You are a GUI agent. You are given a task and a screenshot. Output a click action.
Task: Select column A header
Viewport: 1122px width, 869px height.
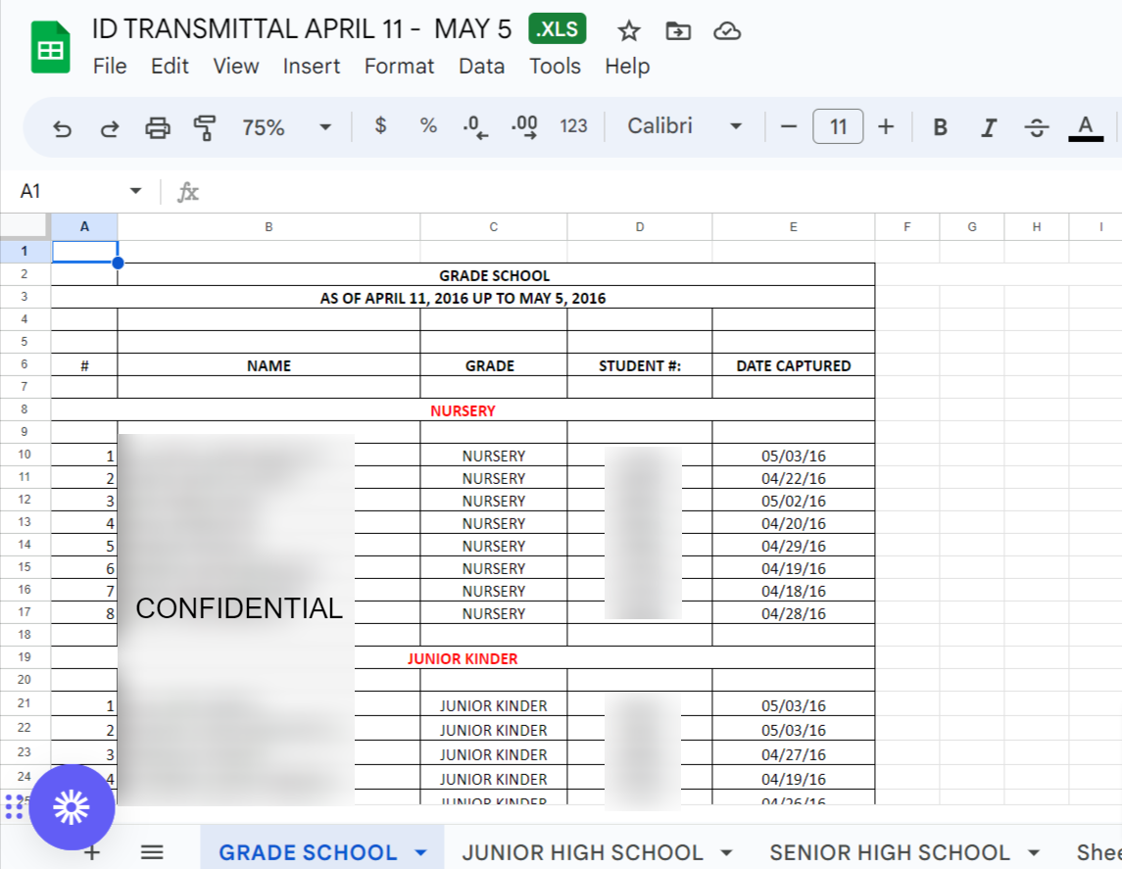84,226
